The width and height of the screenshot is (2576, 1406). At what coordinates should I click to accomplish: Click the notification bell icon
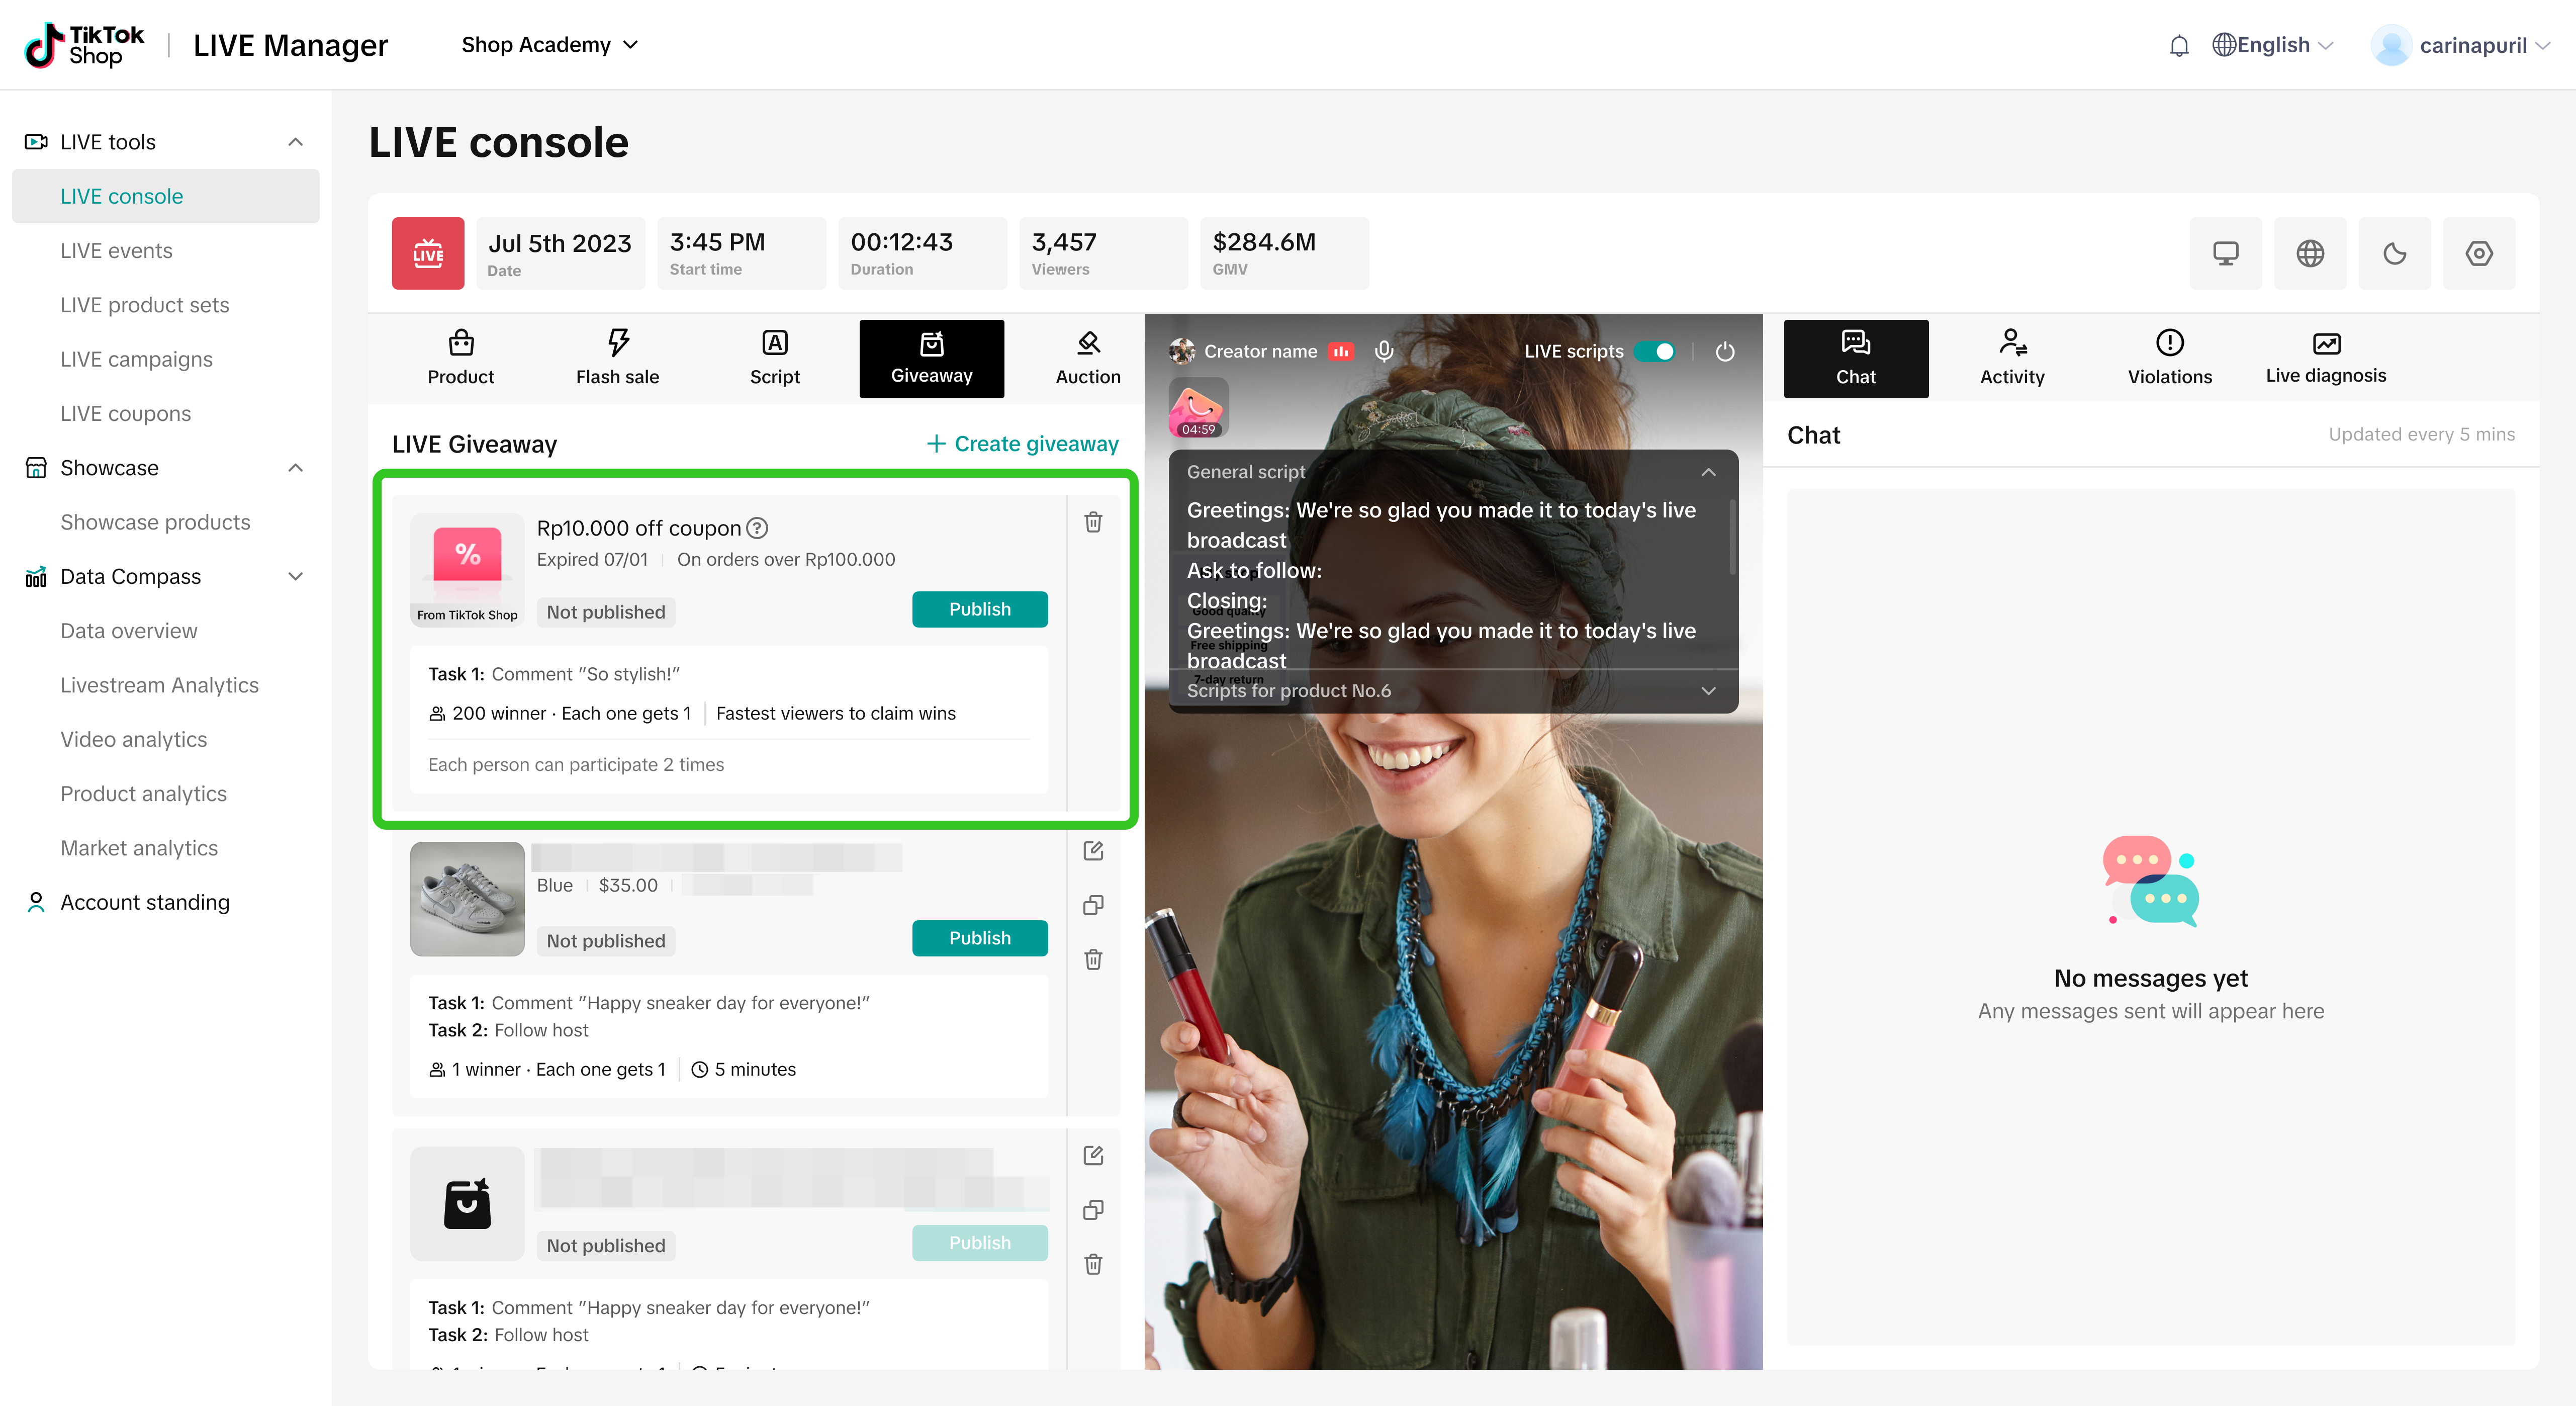pos(2179,46)
